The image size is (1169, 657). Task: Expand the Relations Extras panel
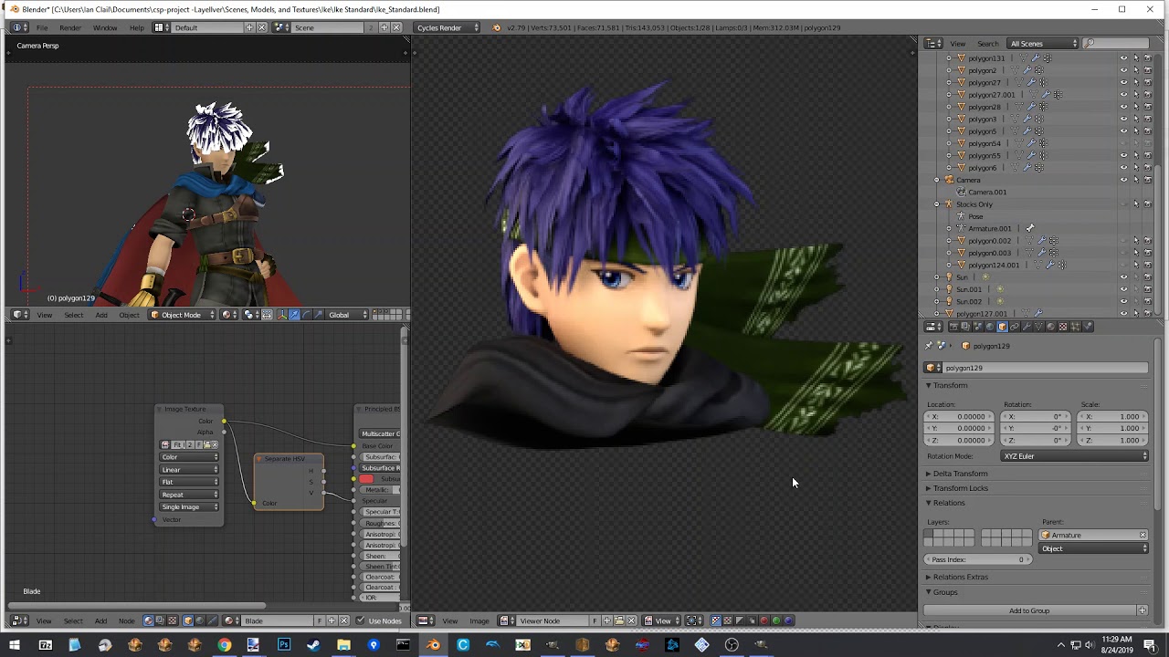[960, 577]
